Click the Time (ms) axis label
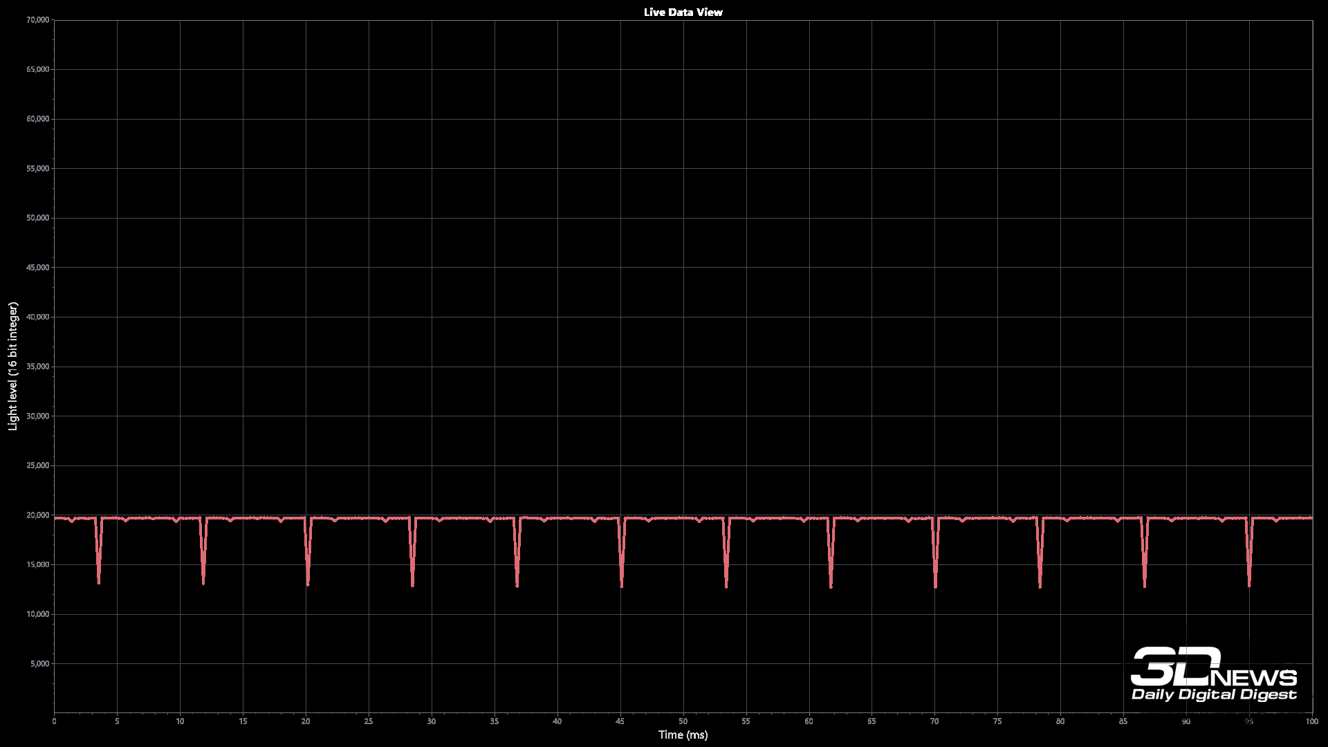The height and width of the screenshot is (747, 1328). pyautogui.click(x=683, y=735)
